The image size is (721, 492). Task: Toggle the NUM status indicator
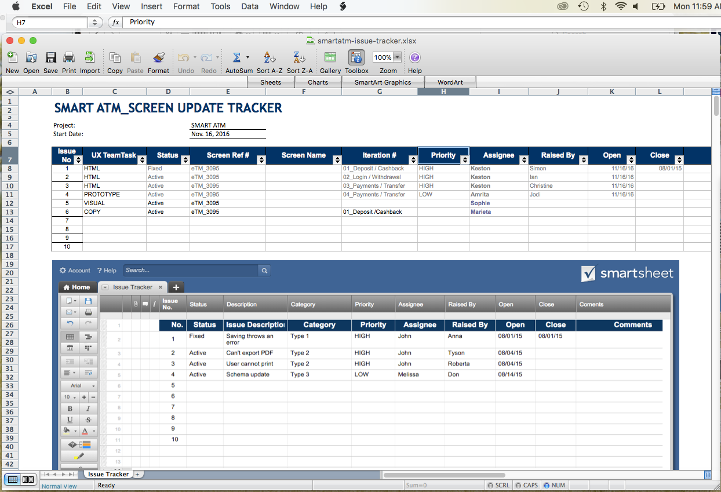[555, 486]
